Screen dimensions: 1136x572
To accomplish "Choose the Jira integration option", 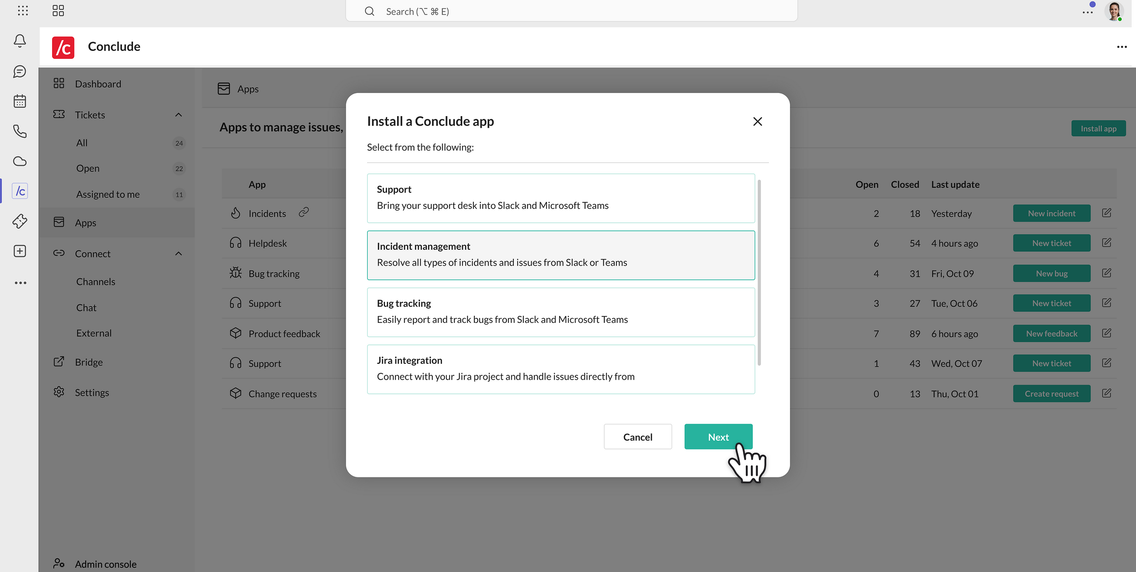I will [561, 369].
